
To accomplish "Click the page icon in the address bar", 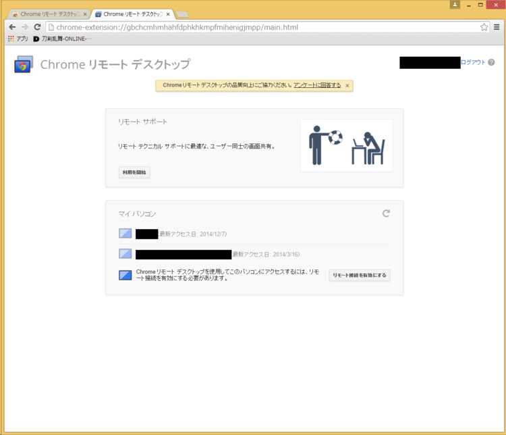I will pos(51,27).
